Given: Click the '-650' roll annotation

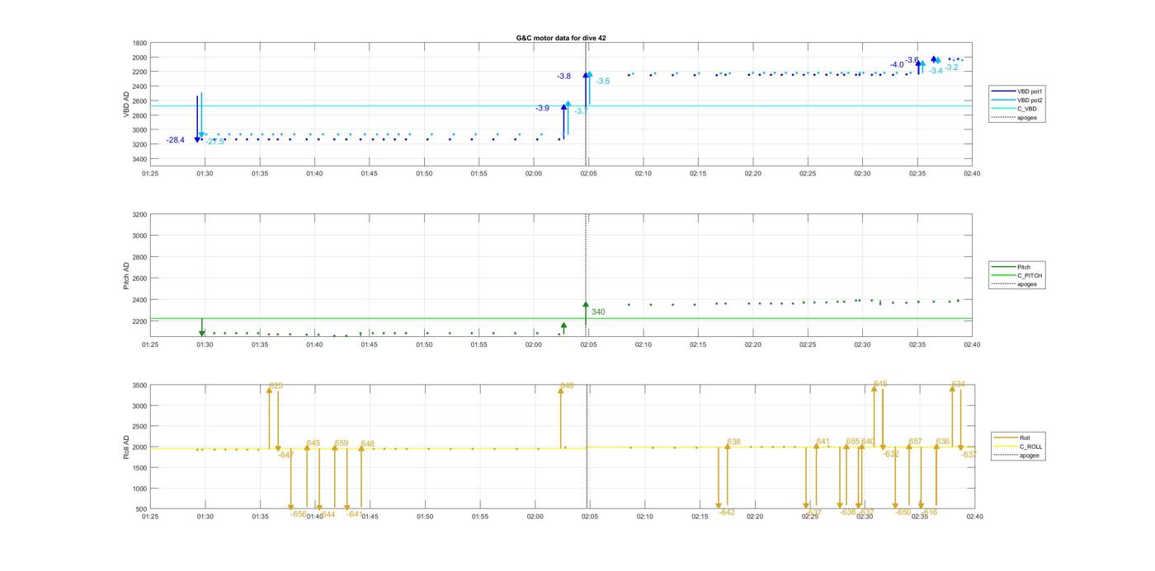Looking at the screenshot, I should [x=903, y=512].
